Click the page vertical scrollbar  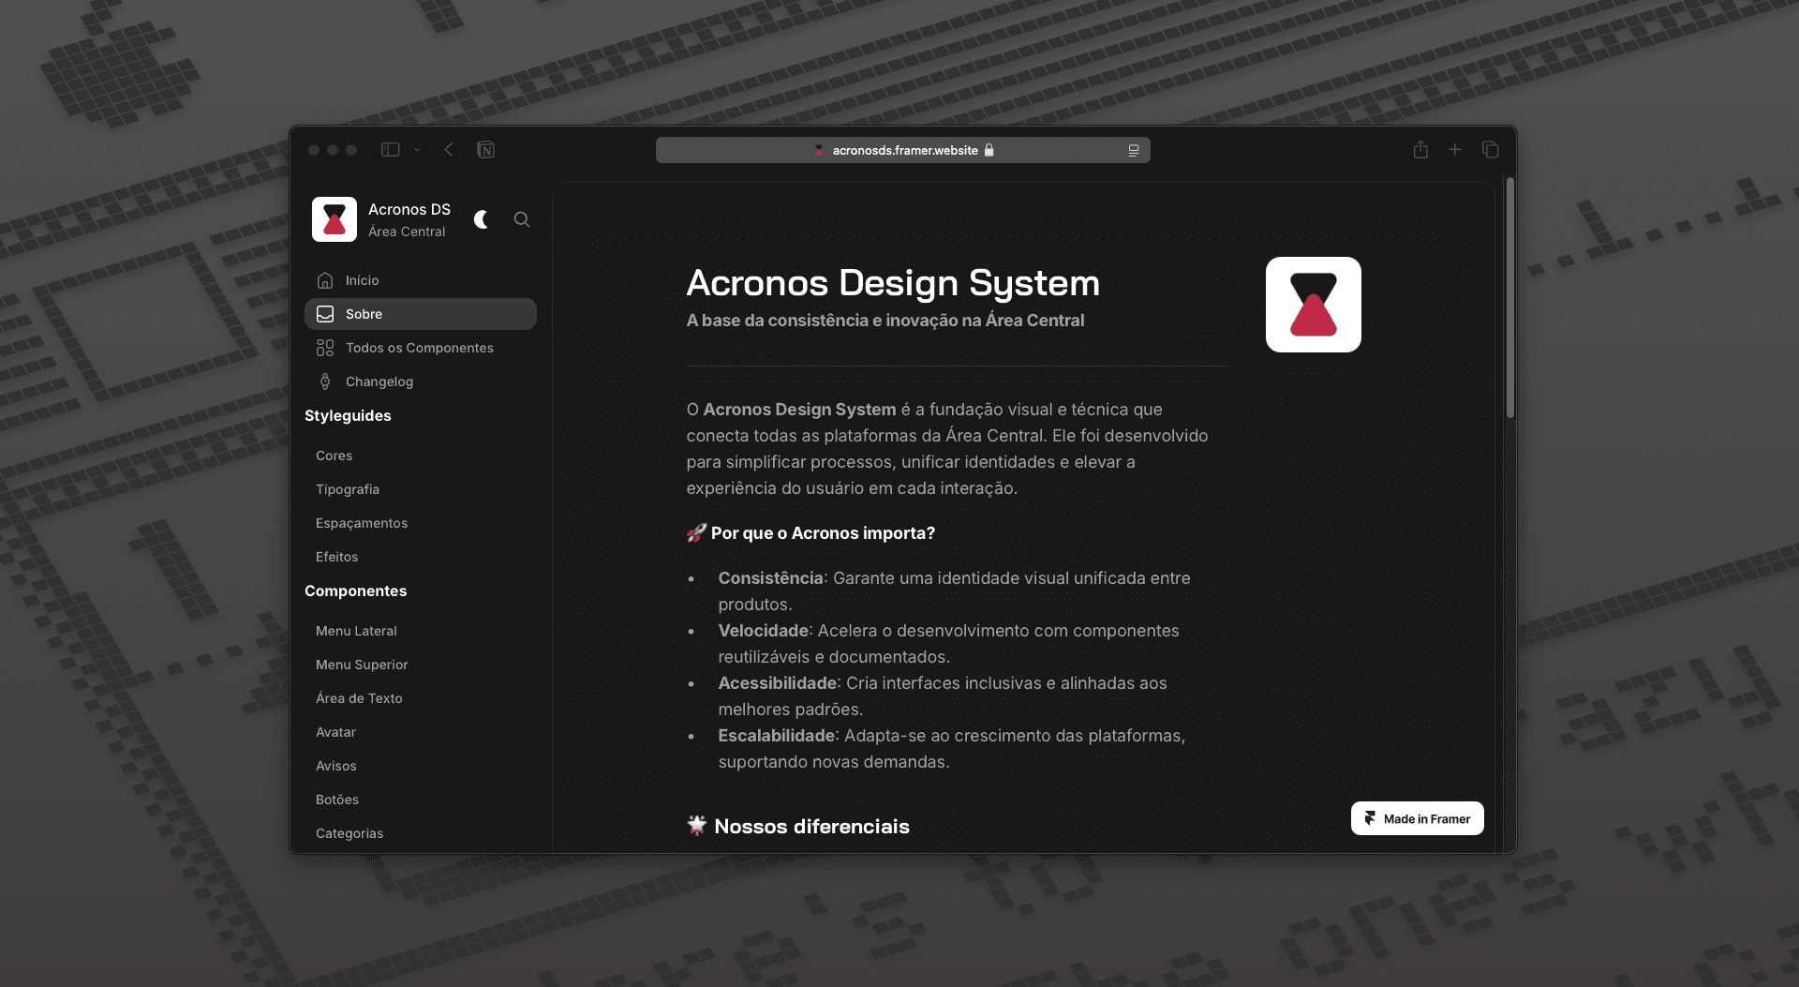(x=1509, y=298)
